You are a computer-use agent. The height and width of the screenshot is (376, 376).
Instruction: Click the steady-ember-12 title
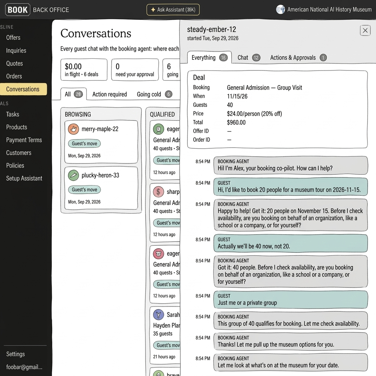(x=211, y=29)
